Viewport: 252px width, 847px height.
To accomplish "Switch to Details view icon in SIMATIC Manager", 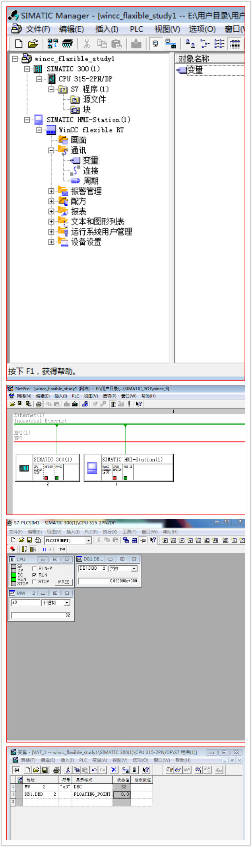I will [x=235, y=44].
